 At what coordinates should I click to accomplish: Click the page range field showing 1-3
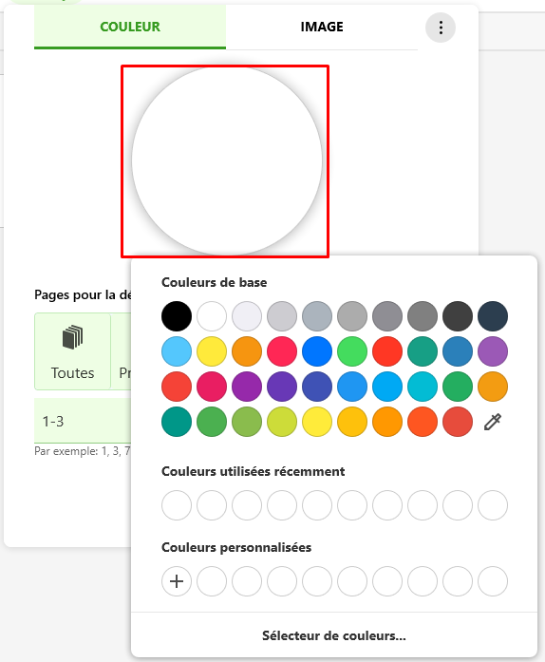click(x=83, y=421)
